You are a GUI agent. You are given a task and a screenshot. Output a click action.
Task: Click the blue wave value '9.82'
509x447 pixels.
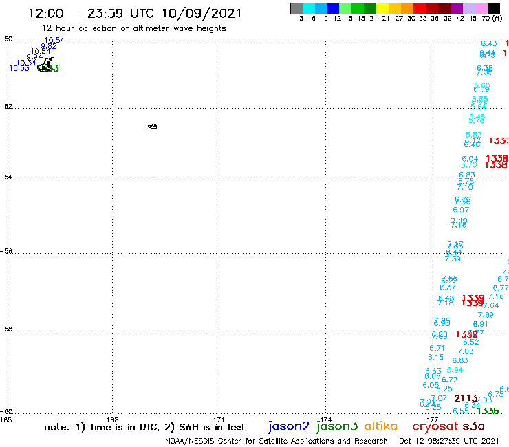point(49,46)
